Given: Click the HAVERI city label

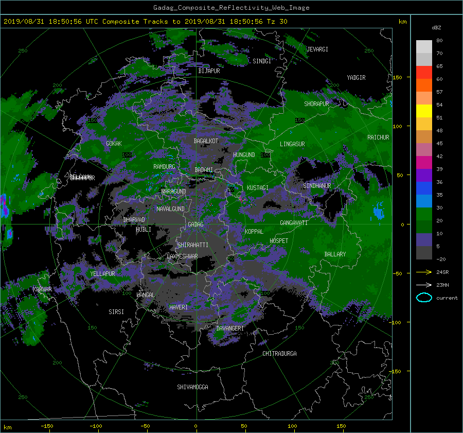Looking at the screenshot, I should point(179,308).
